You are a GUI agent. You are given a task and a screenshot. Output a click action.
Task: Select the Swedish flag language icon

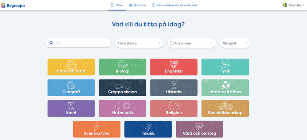(x=285, y=5)
